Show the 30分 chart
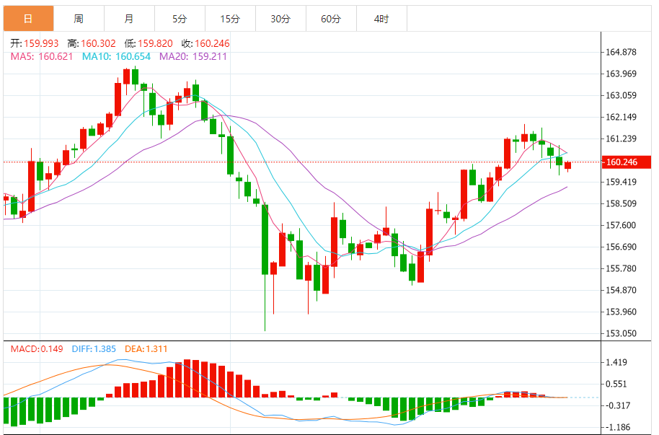659x435 pixels. pyautogui.click(x=280, y=19)
